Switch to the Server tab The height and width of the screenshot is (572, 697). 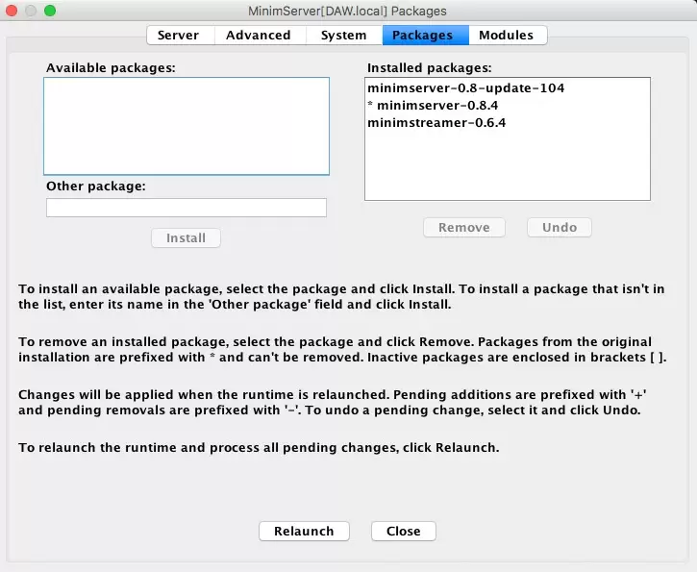pyautogui.click(x=178, y=36)
